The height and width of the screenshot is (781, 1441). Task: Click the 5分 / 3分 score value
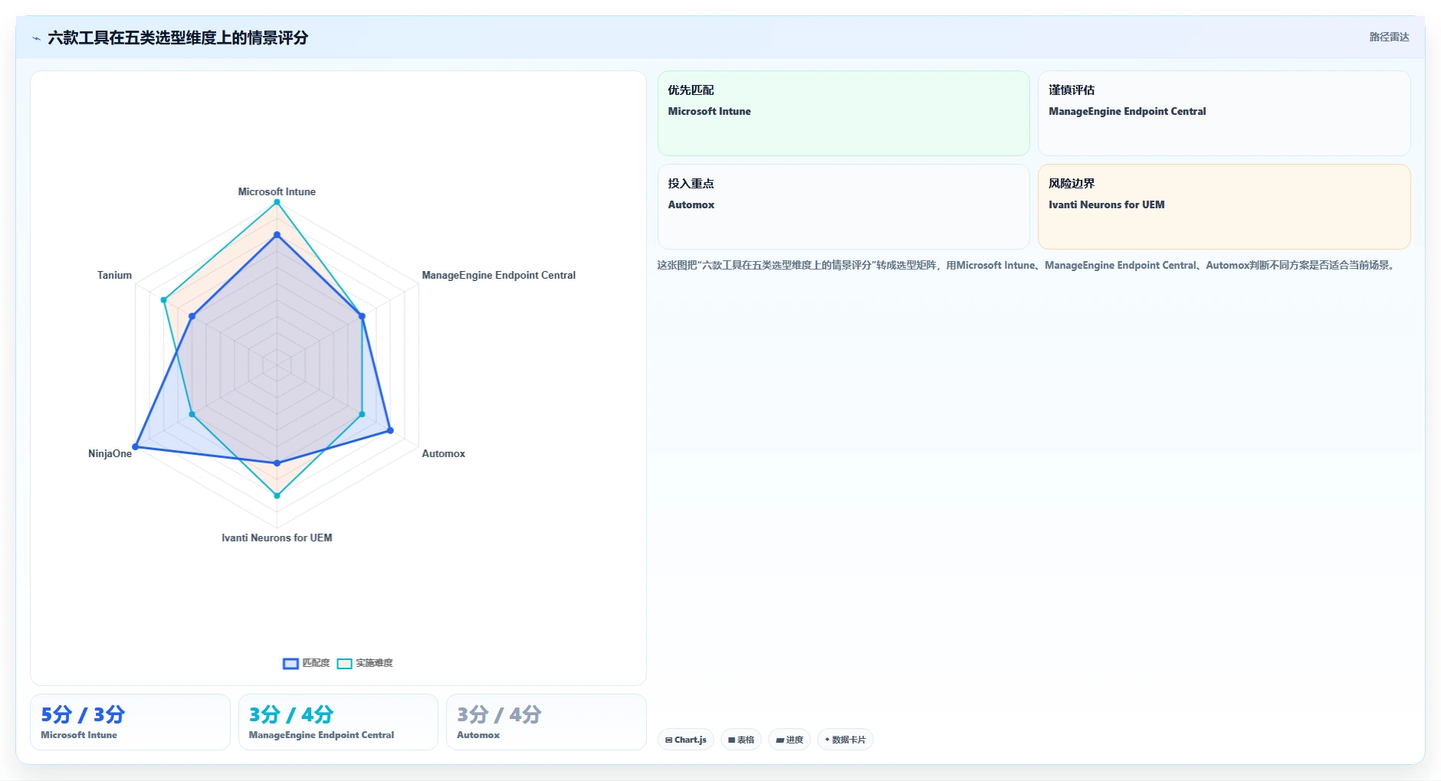pyautogui.click(x=83, y=714)
